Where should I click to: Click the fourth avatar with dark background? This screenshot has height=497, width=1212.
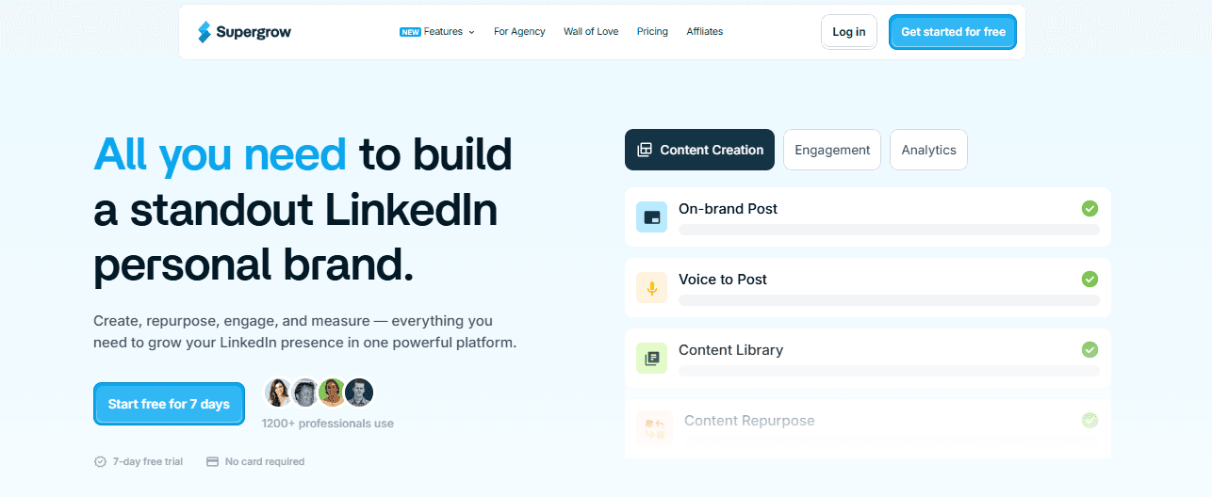[x=359, y=392]
